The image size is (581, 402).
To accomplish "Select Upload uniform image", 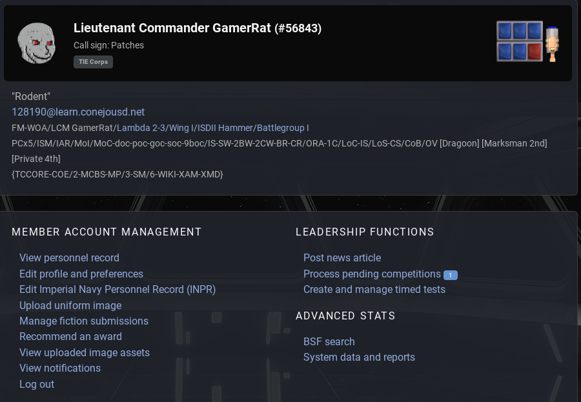I will tap(70, 305).
